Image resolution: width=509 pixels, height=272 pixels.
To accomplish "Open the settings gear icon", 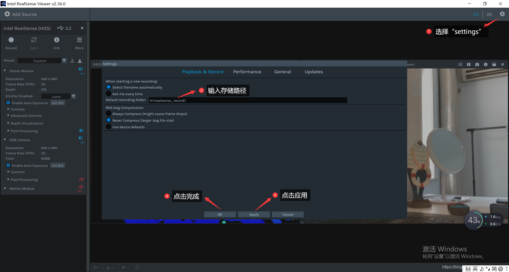I will 502,14.
